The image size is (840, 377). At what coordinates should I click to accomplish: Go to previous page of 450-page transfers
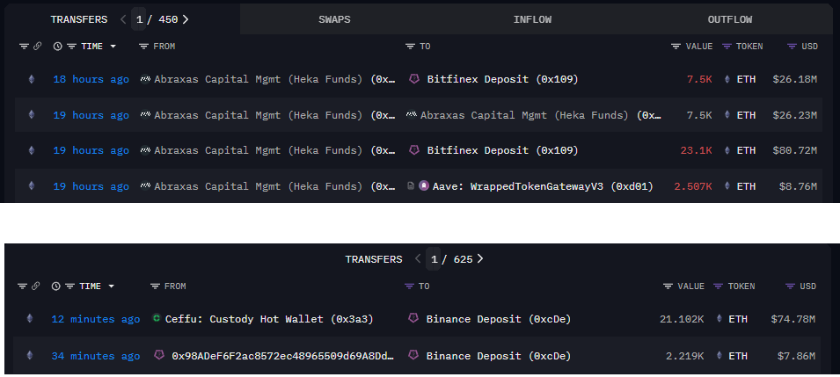(x=123, y=19)
